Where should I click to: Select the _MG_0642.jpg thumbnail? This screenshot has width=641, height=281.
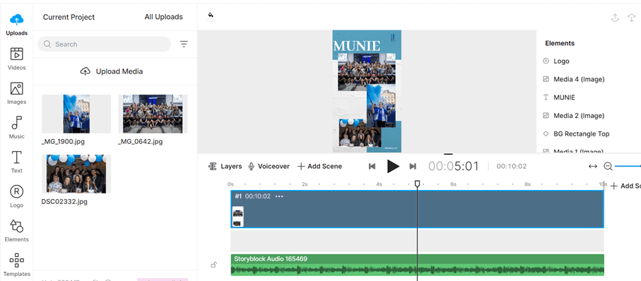pyautogui.click(x=153, y=114)
